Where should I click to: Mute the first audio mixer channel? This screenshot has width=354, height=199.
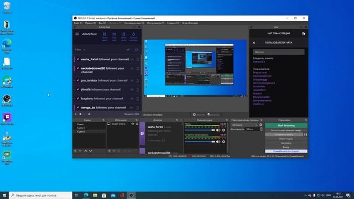[x=218, y=130]
